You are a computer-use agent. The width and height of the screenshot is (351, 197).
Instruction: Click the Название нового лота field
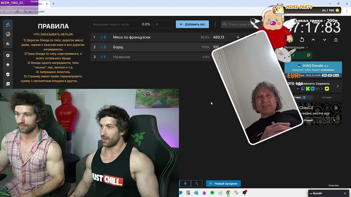[x=115, y=24]
